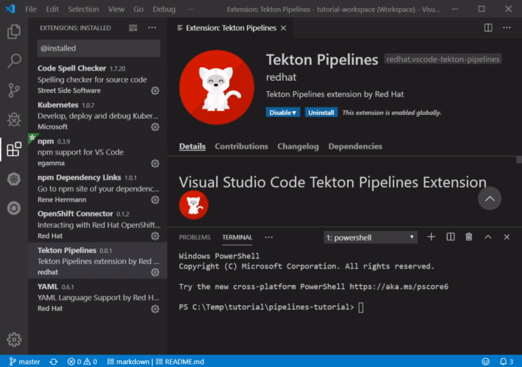
Task: Uninstall the Tekton Pipelines extension
Action: tap(321, 113)
